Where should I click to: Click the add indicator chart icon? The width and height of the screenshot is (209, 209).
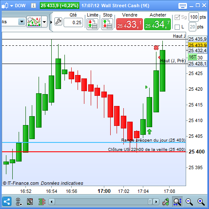(34, 22)
